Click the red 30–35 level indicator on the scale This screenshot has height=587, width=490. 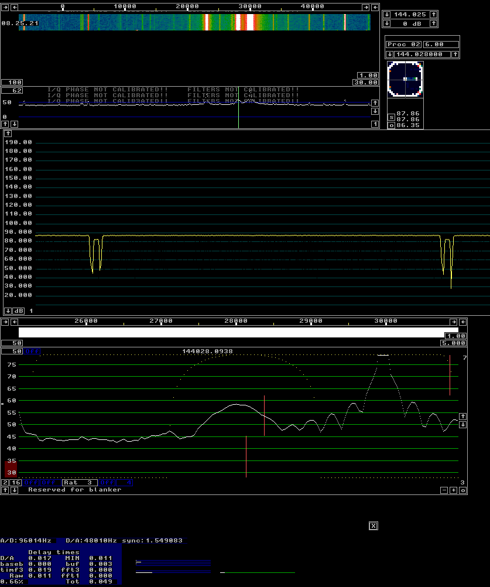tap(11, 468)
